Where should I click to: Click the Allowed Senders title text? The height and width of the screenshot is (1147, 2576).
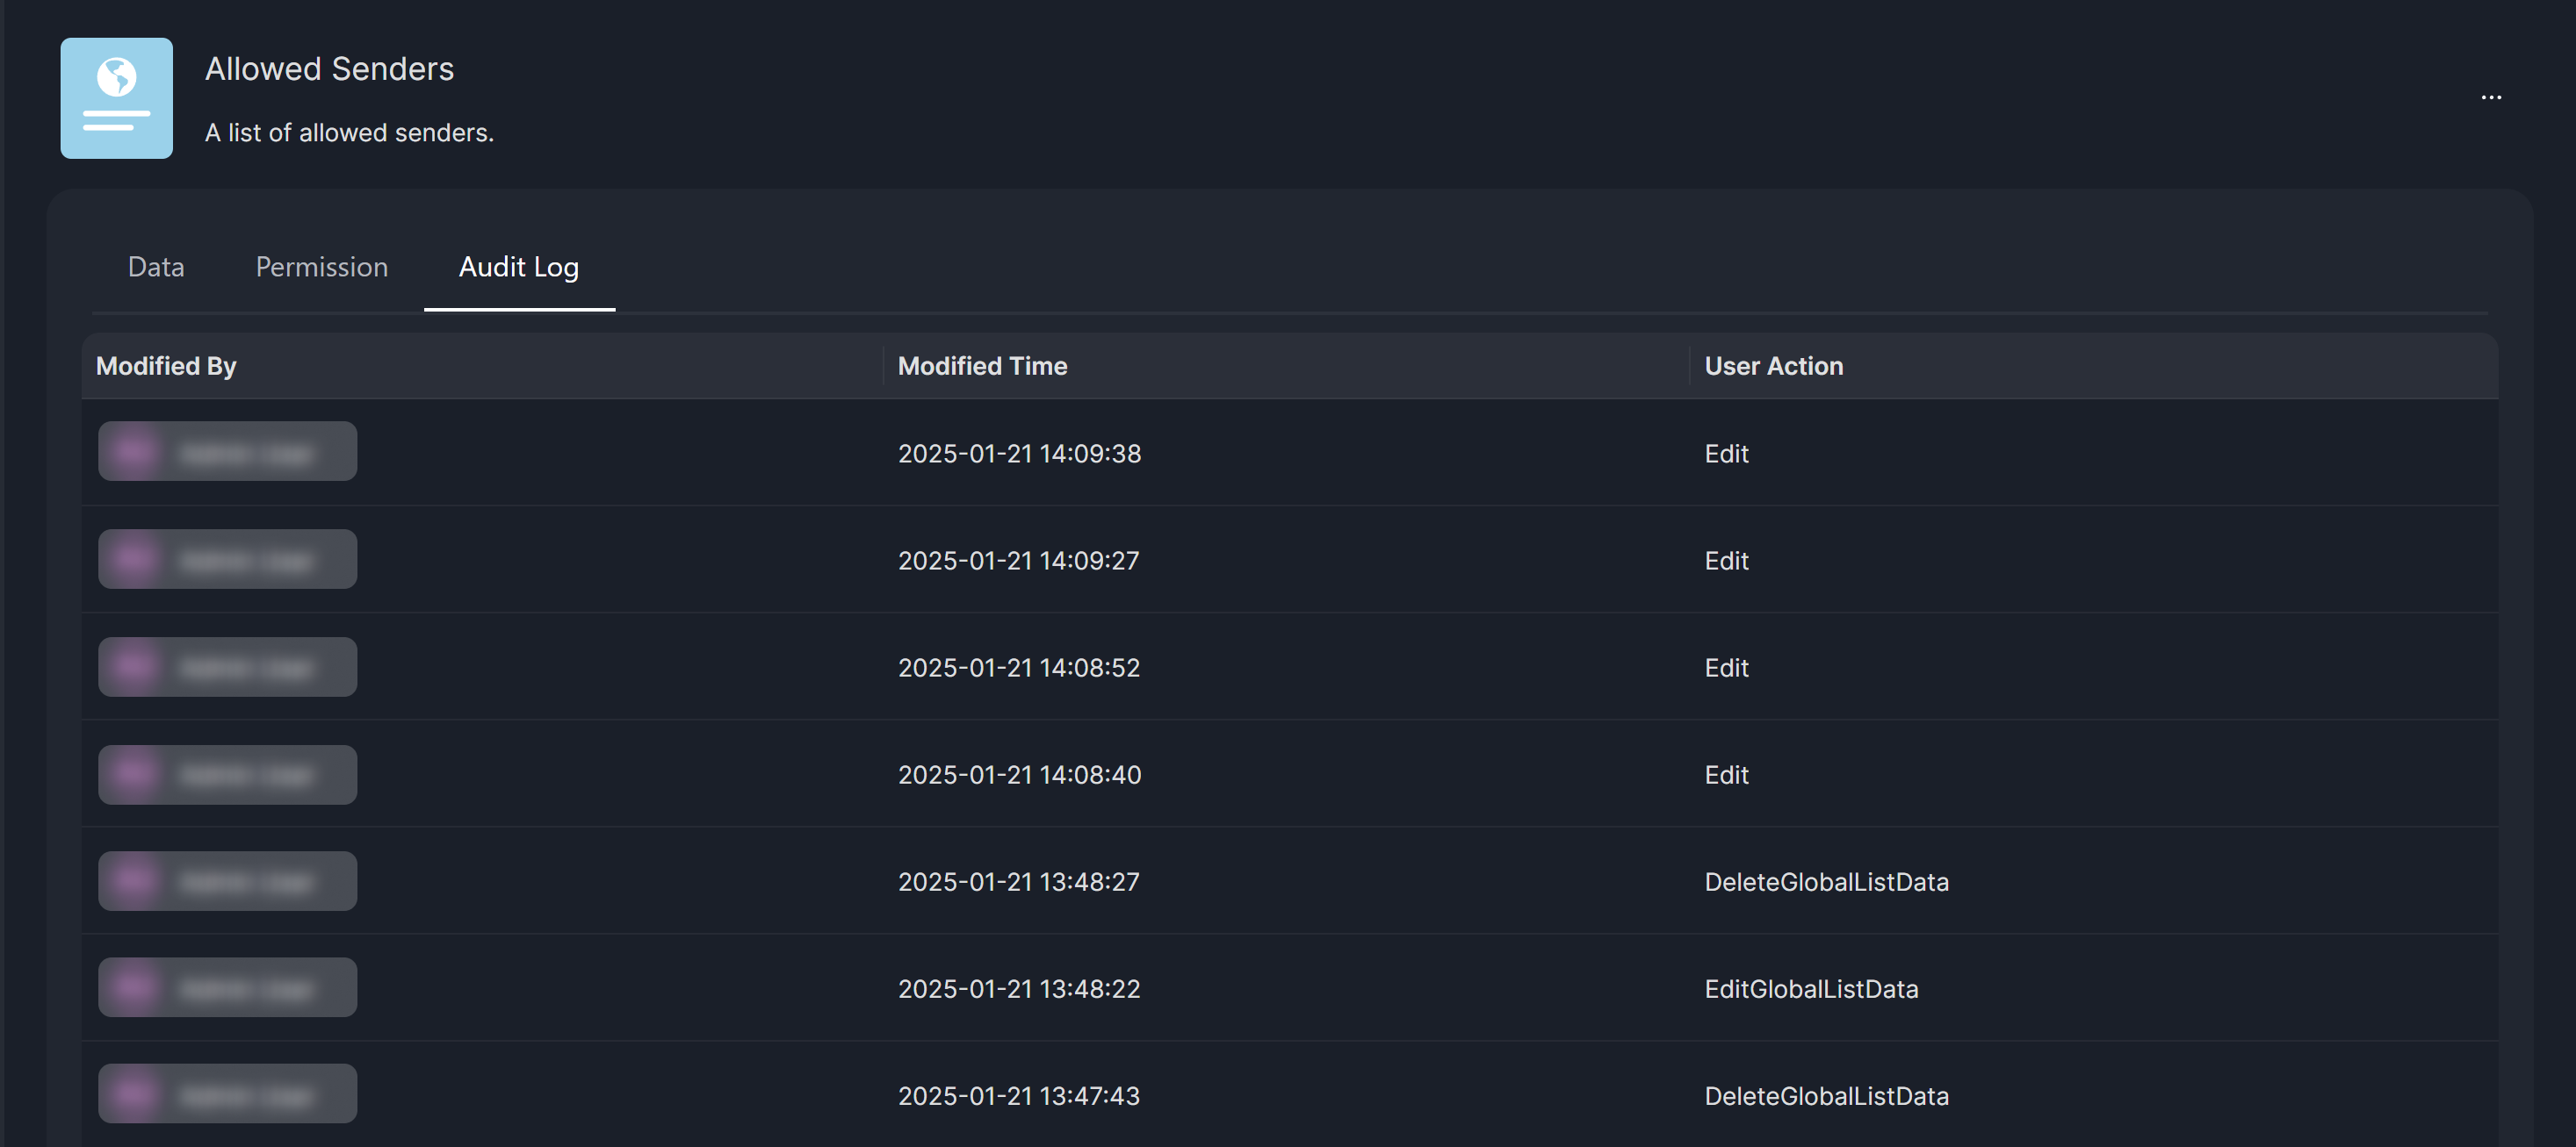pos(329,69)
